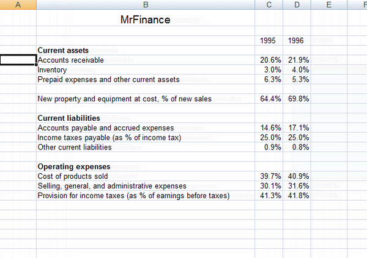The image size is (367, 258).
Task: Click Selling, general, and administrative expenses label
Action: [112, 186]
